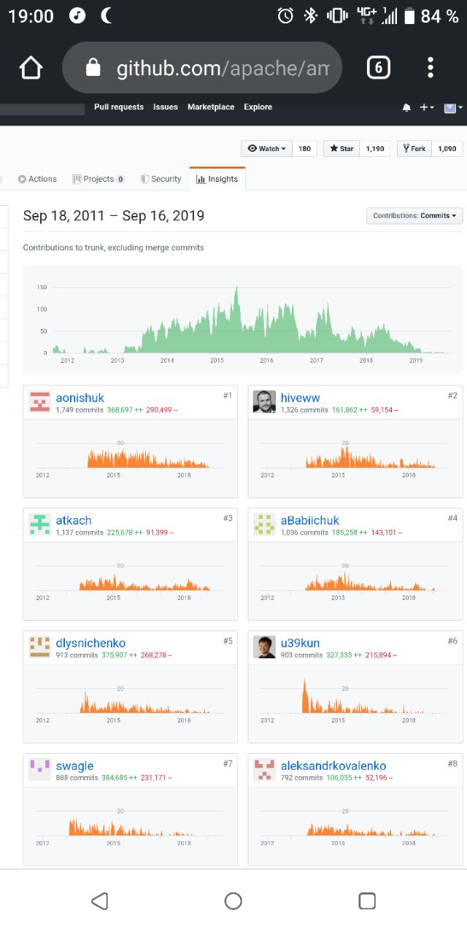Open dlysnichenko profile link
This screenshot has height=934, width=467.
tap(90, 643)
